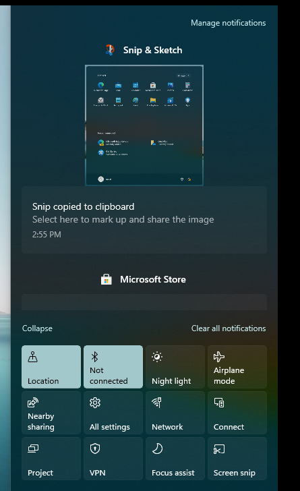
Task: Click 'Select here to mark up and share' text
Action: pyautogui.click(x=123, y=219)
